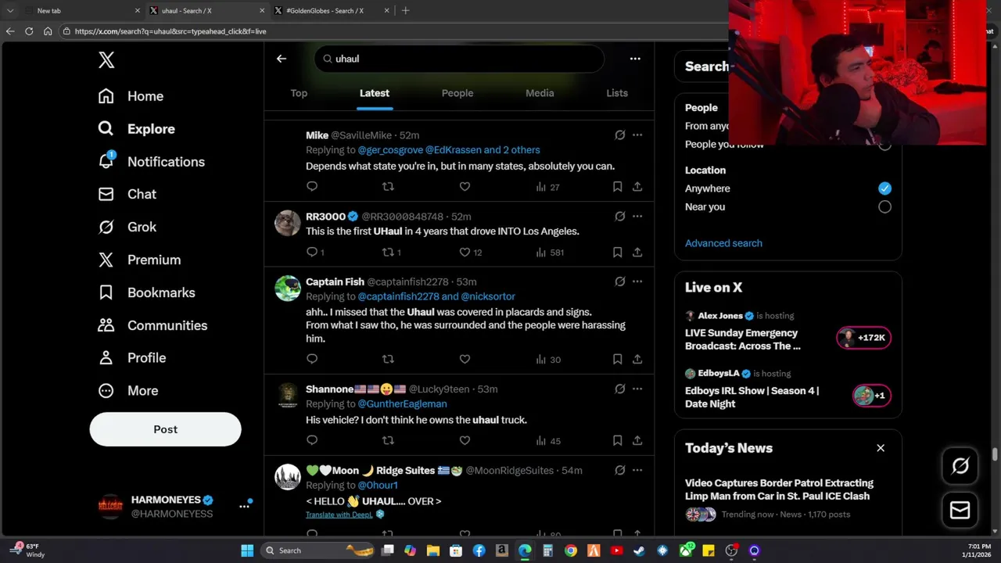The image size is (1001, 563).
Task: Like Captain Fish's post
Action: click(x=465, y=359)
